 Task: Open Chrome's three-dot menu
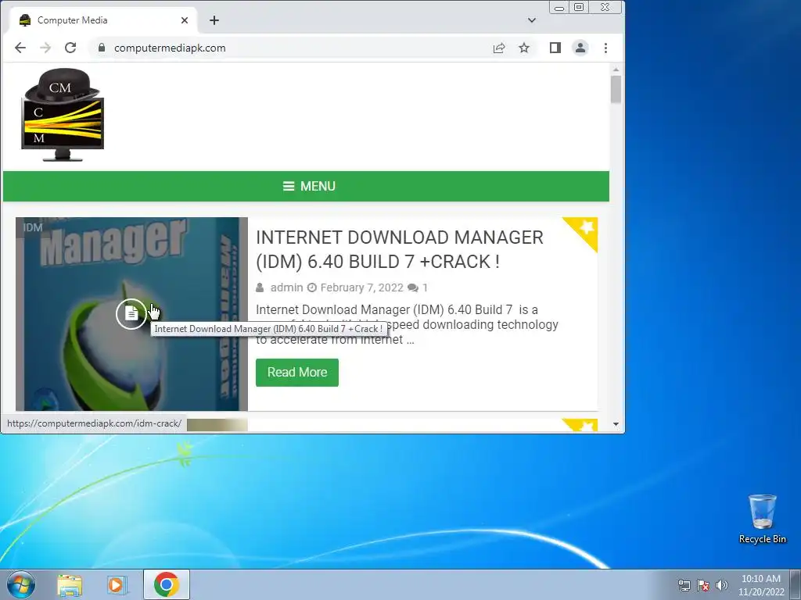(x=606, y=48)
